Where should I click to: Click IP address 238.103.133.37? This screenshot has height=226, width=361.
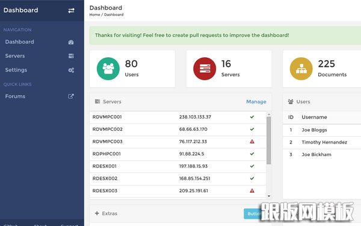[x=195, y=117]
